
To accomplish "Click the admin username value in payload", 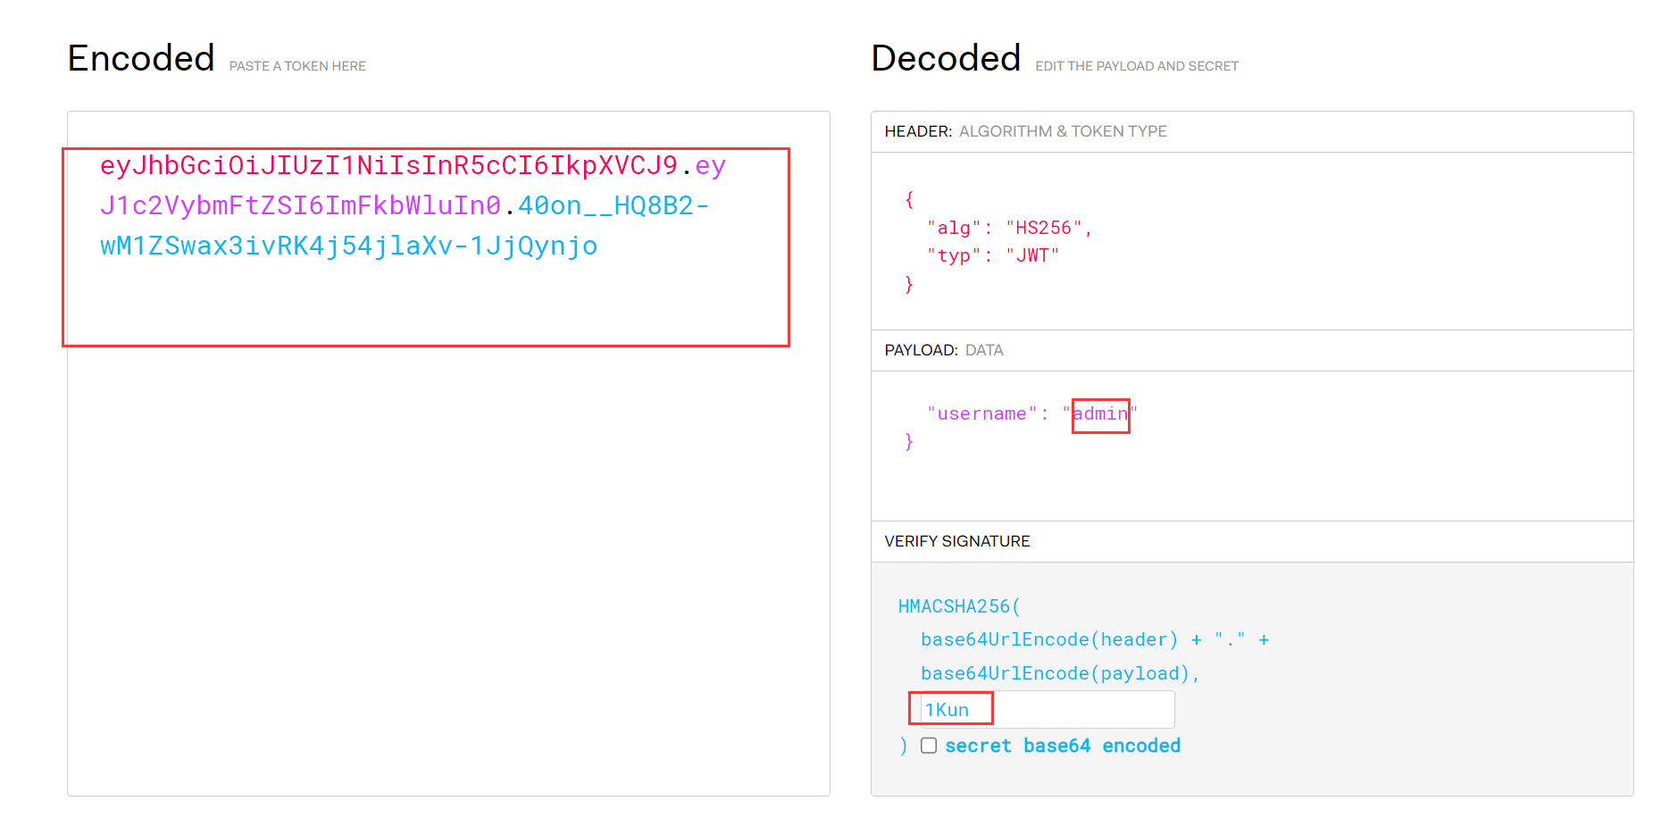I will 1100,413.
